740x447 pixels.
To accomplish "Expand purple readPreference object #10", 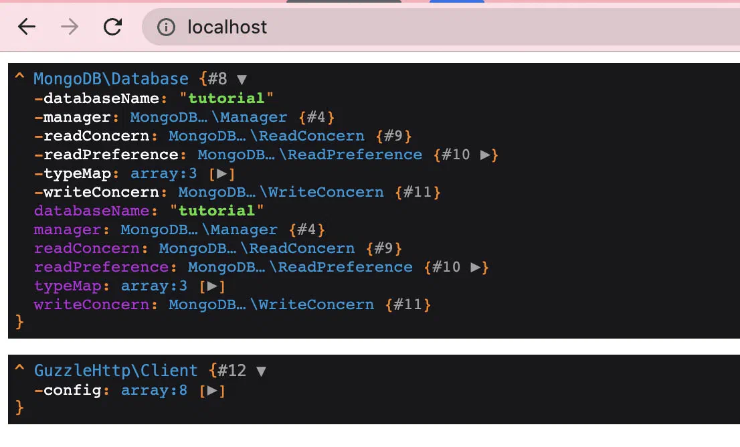I will click(476, 267).
